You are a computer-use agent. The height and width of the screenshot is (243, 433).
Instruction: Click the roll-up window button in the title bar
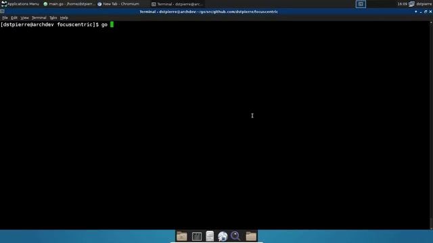416,11
